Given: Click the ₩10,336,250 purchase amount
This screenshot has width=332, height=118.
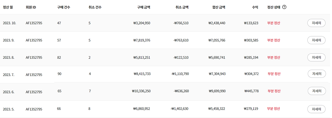Looking at the screenshot, I should (x=141, y=91).
